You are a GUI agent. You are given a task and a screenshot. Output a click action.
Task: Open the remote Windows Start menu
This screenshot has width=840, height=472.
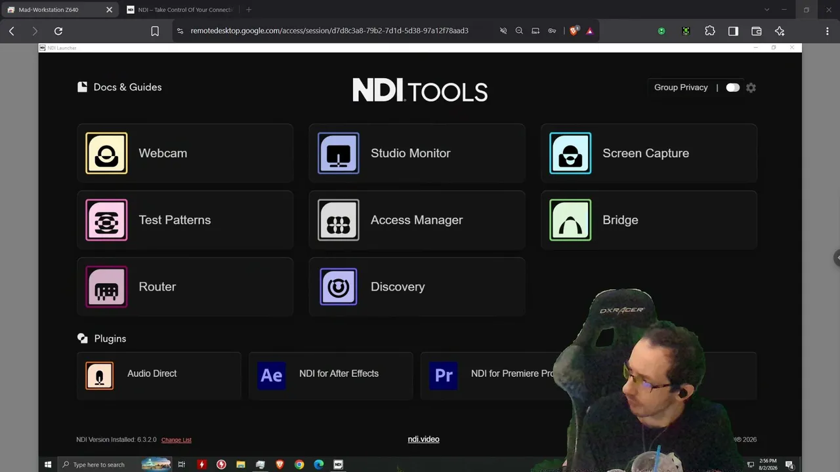coord(48,465)
